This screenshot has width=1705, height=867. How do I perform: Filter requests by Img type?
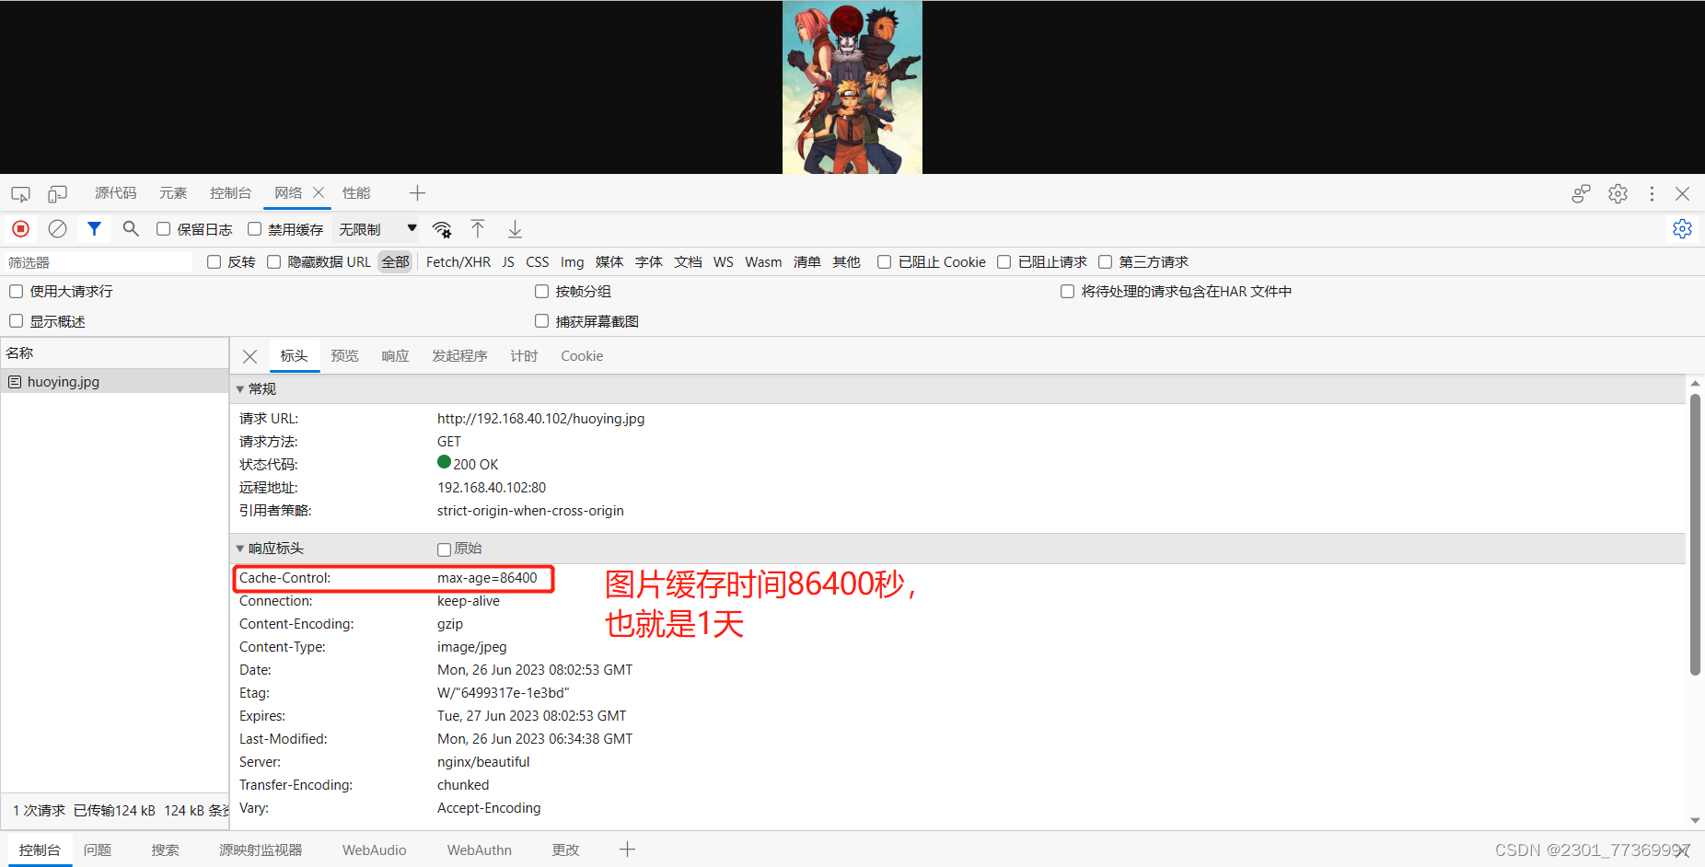(572, 262)
